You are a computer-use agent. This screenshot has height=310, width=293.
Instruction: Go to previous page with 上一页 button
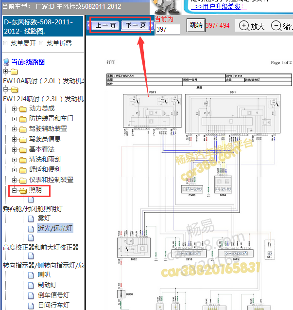coord(105,25)
